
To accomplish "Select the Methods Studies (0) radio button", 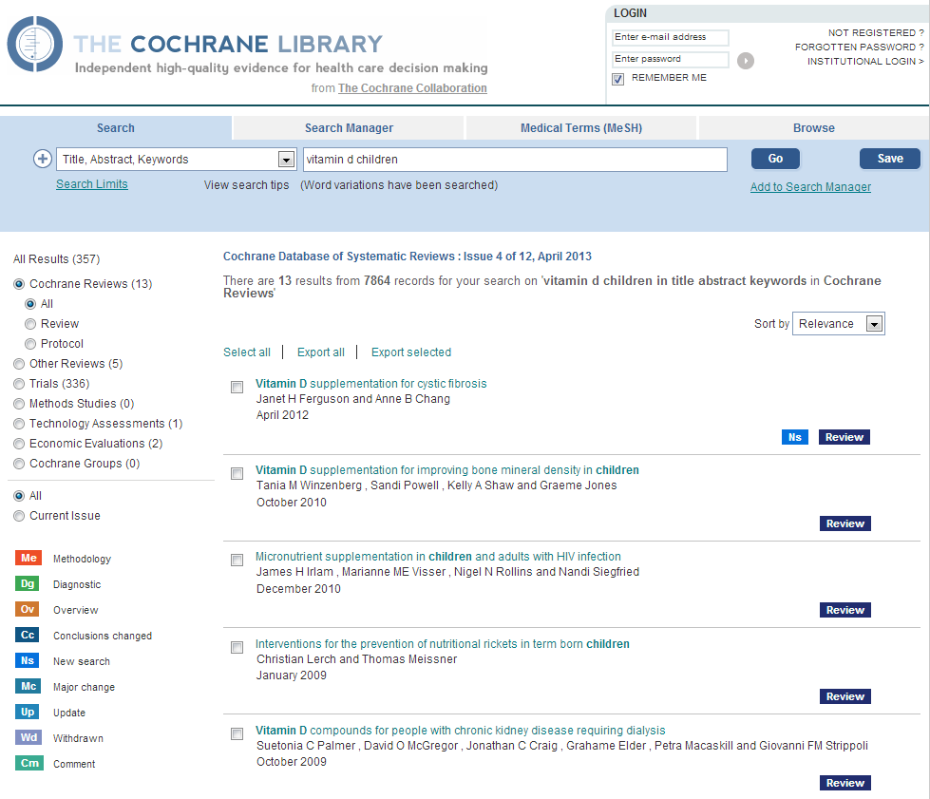I will click(19, 404).
